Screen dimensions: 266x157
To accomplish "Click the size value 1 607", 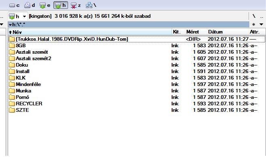I will pos(200,59).
